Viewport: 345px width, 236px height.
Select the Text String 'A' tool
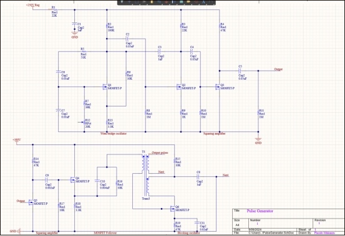click(x=203, y=2)
